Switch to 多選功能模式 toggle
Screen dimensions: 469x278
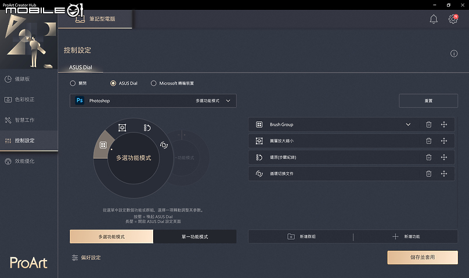tap(111, 236)
